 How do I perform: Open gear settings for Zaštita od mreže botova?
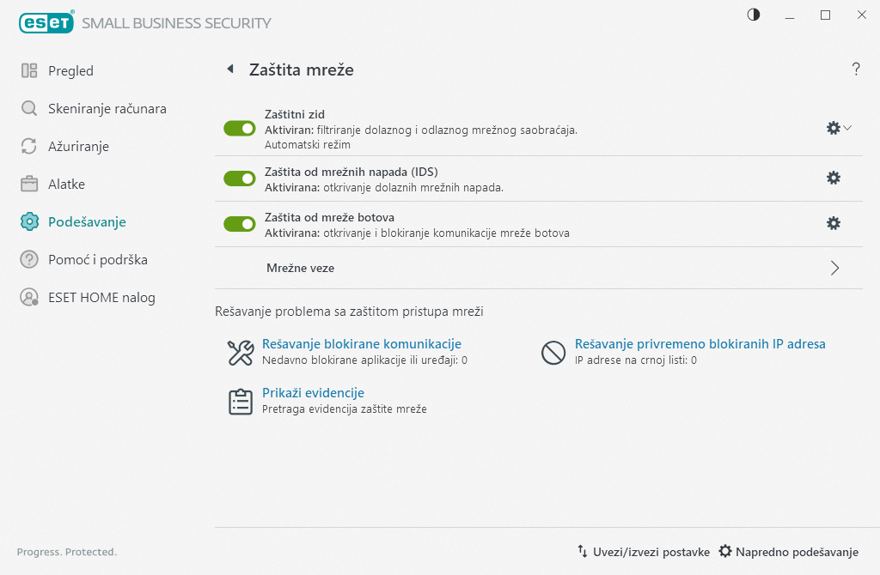click(x=833, y=223)
